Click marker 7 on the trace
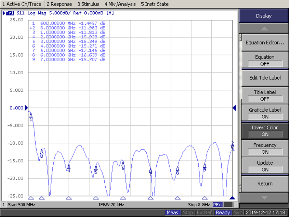 point(150,172)
